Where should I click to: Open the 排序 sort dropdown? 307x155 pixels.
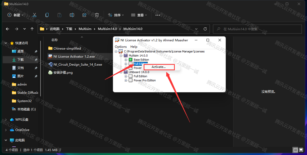pyautogui.click(x=116, y=15)
